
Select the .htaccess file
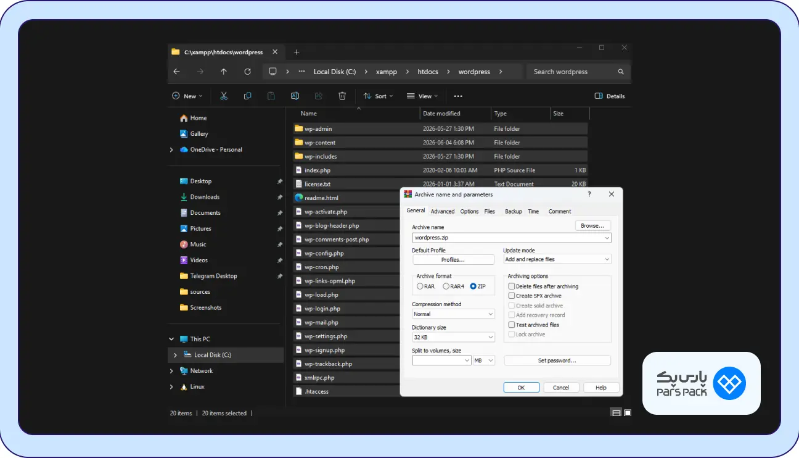(347, 391)
